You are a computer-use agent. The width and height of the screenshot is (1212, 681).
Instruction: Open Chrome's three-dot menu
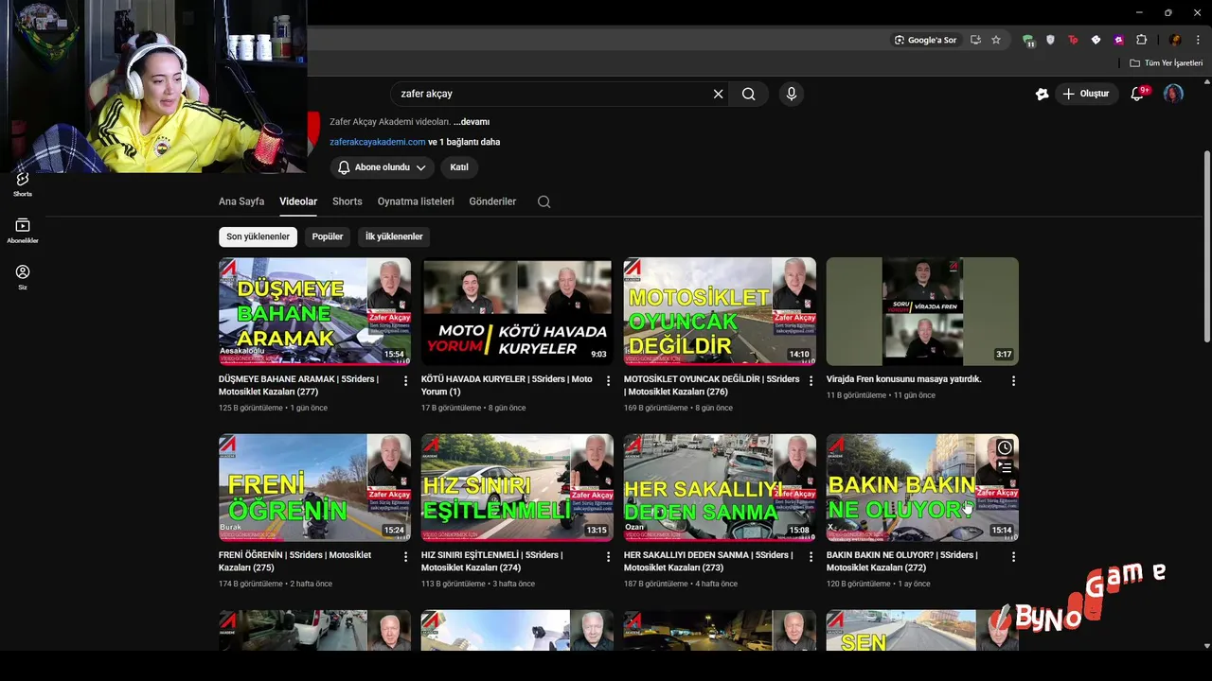click(1198, 40)
